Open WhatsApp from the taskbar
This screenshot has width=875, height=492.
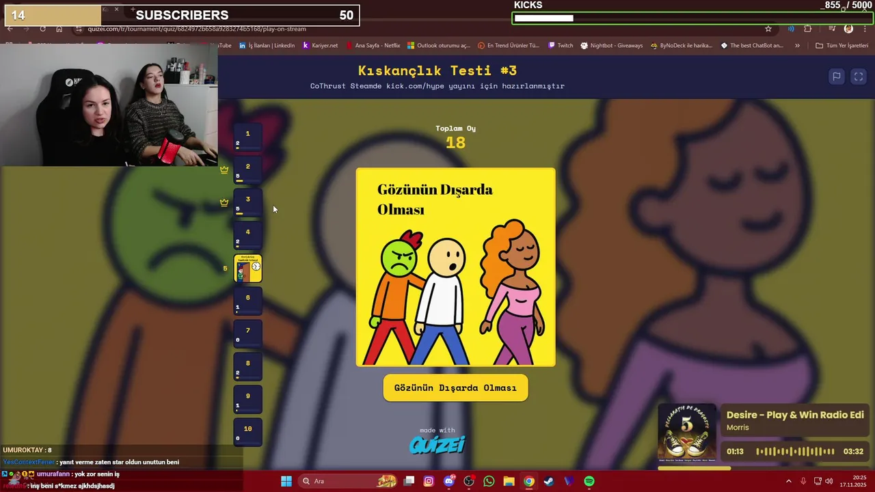489,481
